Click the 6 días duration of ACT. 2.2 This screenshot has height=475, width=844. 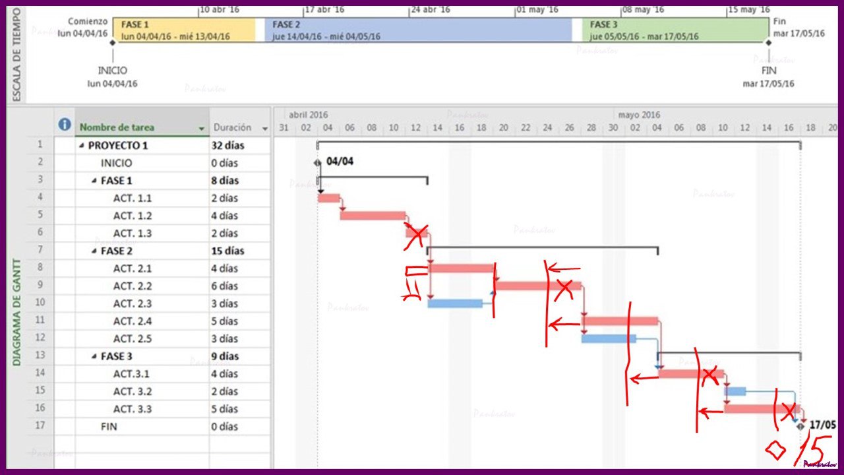(x=240, y=286)
